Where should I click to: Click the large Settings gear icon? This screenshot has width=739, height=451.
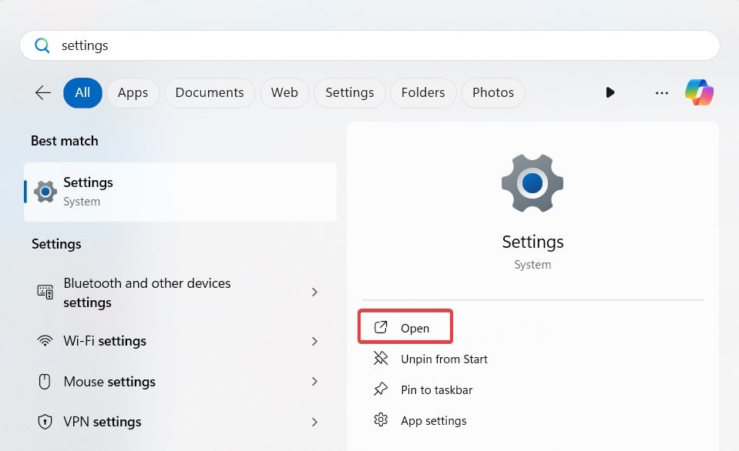point(532,182)
